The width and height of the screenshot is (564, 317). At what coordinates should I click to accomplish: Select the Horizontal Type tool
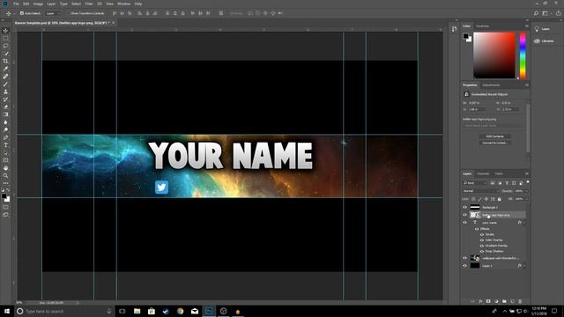5,145
